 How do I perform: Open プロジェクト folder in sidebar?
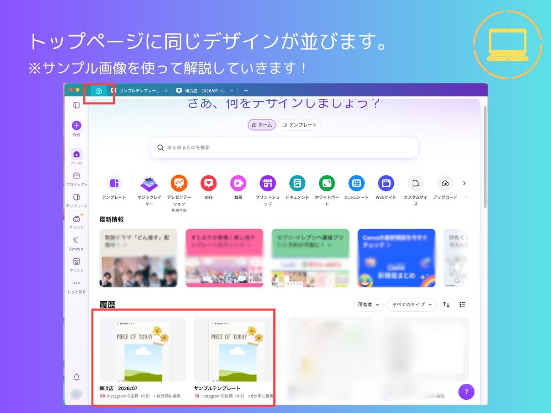tap(77, 179)
